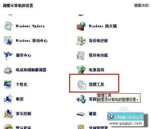
Task: Open the 程序和功能 text link
Action: click(x=98, y=55)
